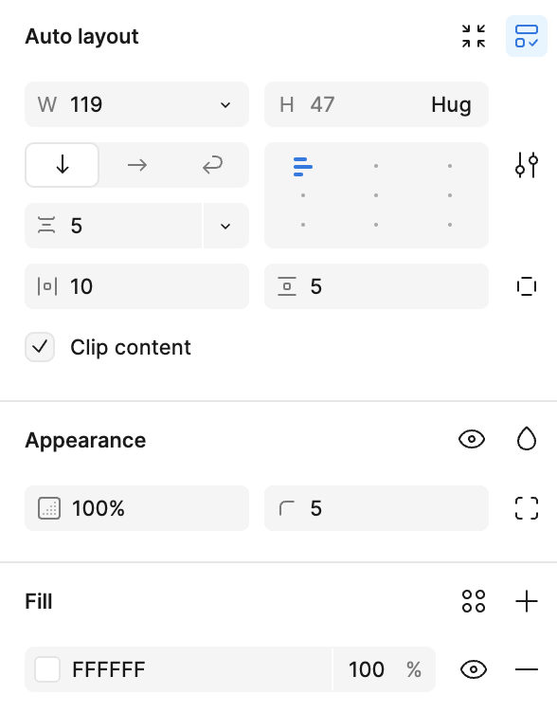Click the white fill color swatch
The image size is (557, 713).
coord(47,669)
